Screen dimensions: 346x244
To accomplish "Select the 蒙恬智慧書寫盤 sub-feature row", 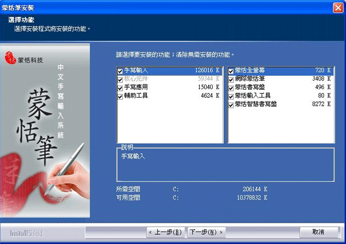I will tap(281, 104).
